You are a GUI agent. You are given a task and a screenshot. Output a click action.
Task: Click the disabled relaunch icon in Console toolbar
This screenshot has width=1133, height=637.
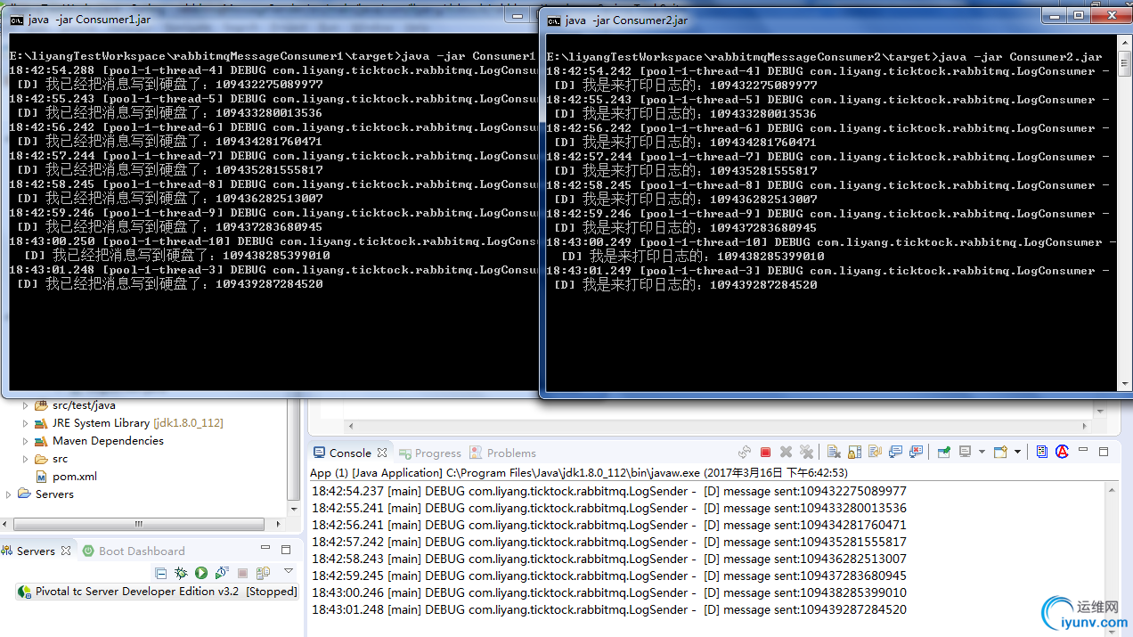tap(745, 453)
